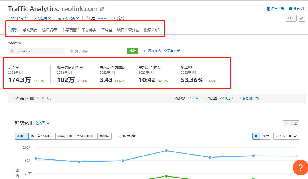
Task: Click the 17.46% market share value
Action: click(193, 98)
